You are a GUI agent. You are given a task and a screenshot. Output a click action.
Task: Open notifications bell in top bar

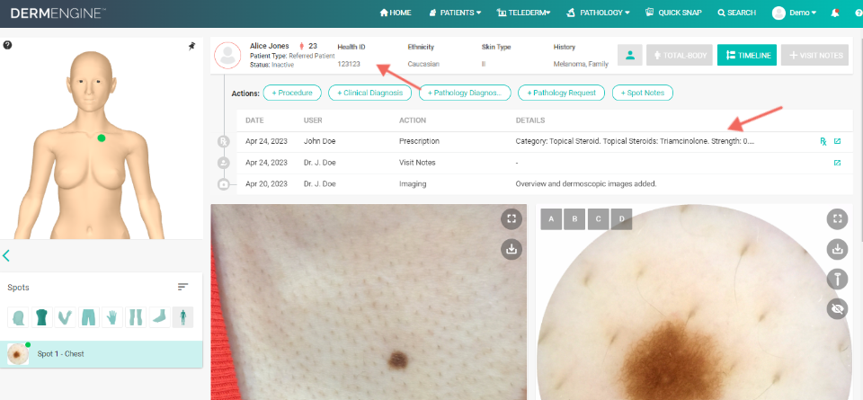pyautogui.click(x=835, y=13)
